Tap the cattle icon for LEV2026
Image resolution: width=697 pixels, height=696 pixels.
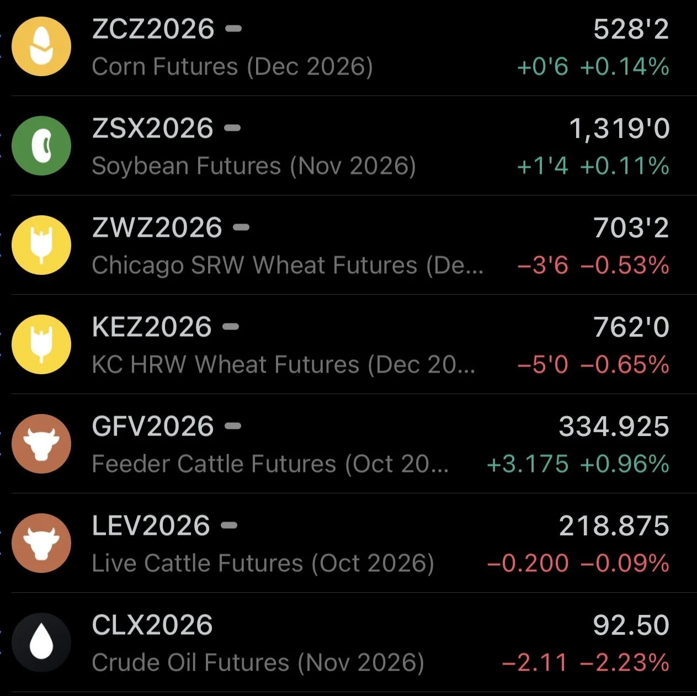pos(41,543)
